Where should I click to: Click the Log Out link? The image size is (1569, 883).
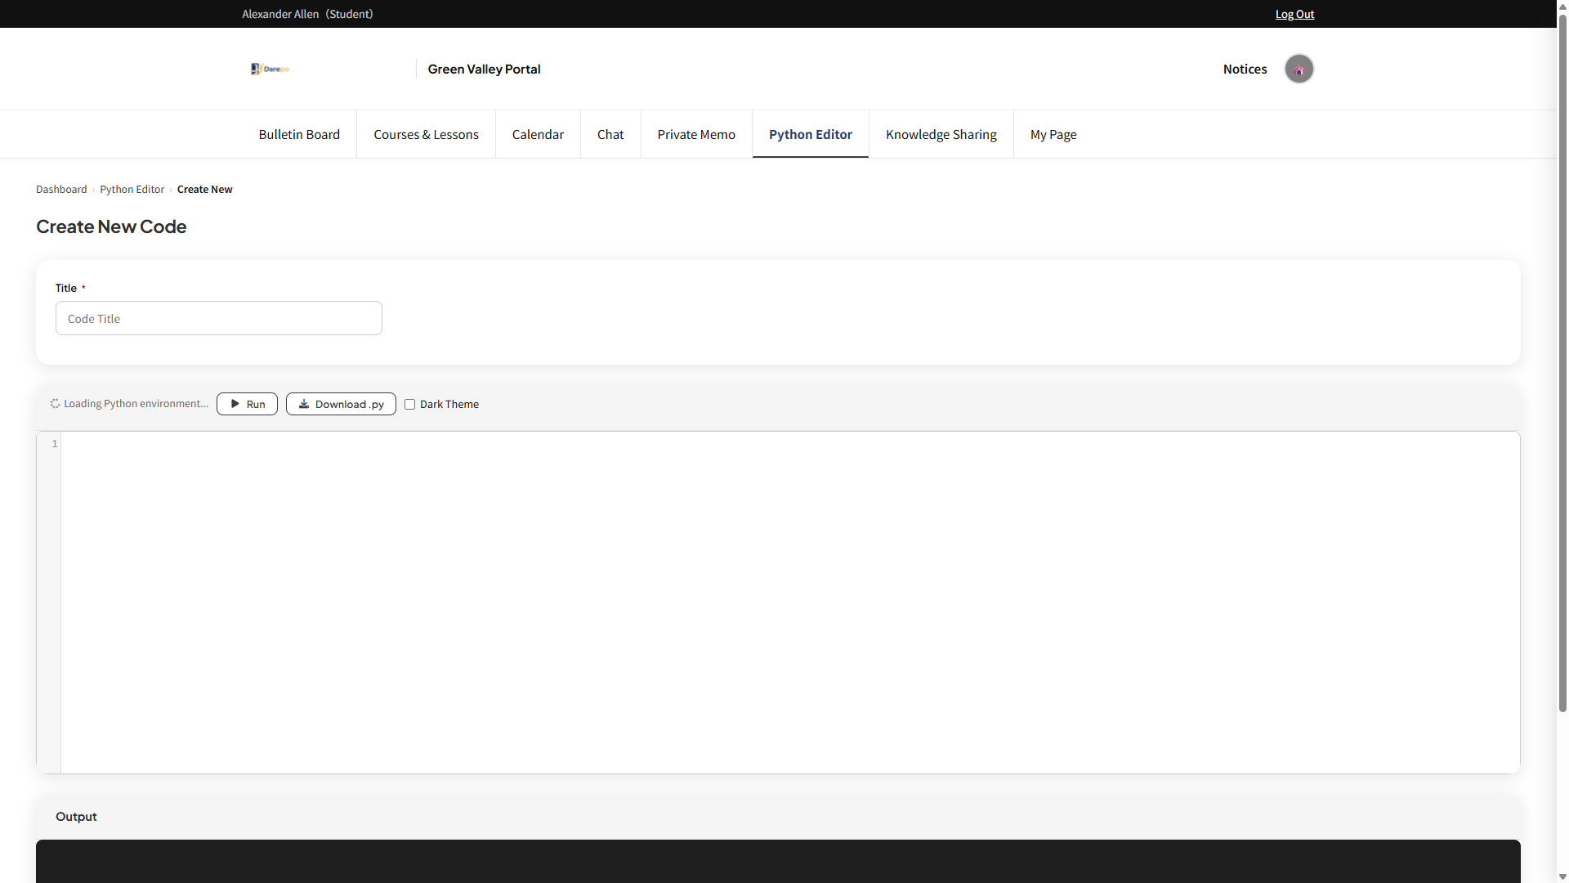(x=1294, y=14)
